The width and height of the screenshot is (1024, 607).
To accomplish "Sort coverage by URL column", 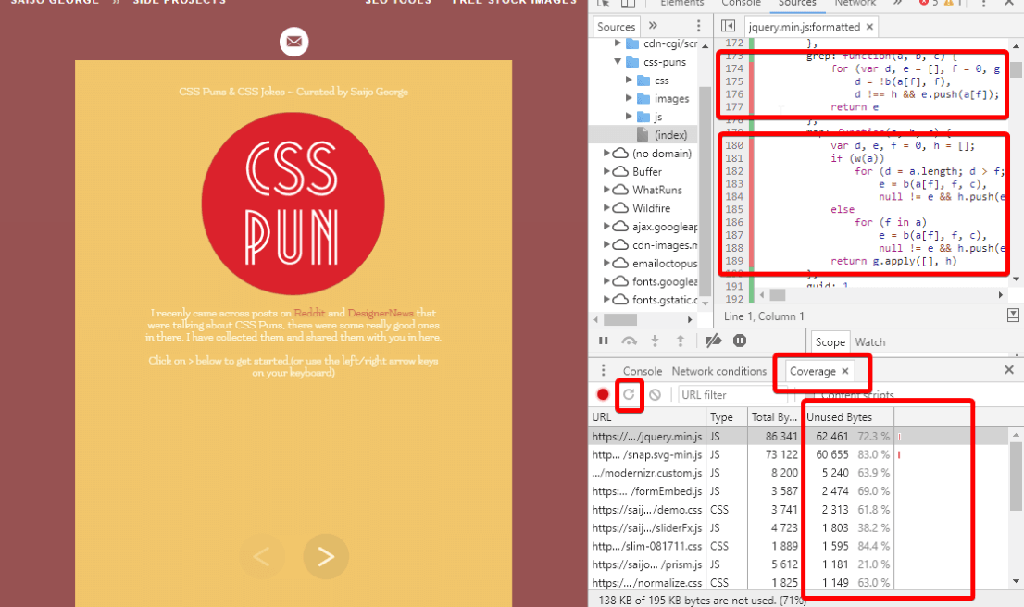I will click(647, 417).
